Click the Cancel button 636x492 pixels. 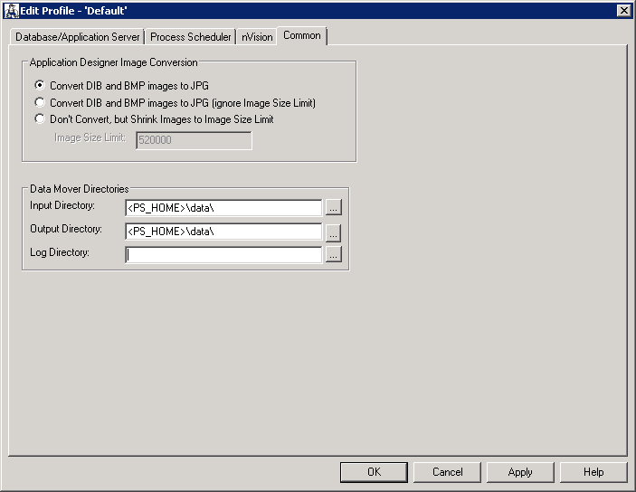(x=448, y=472)
